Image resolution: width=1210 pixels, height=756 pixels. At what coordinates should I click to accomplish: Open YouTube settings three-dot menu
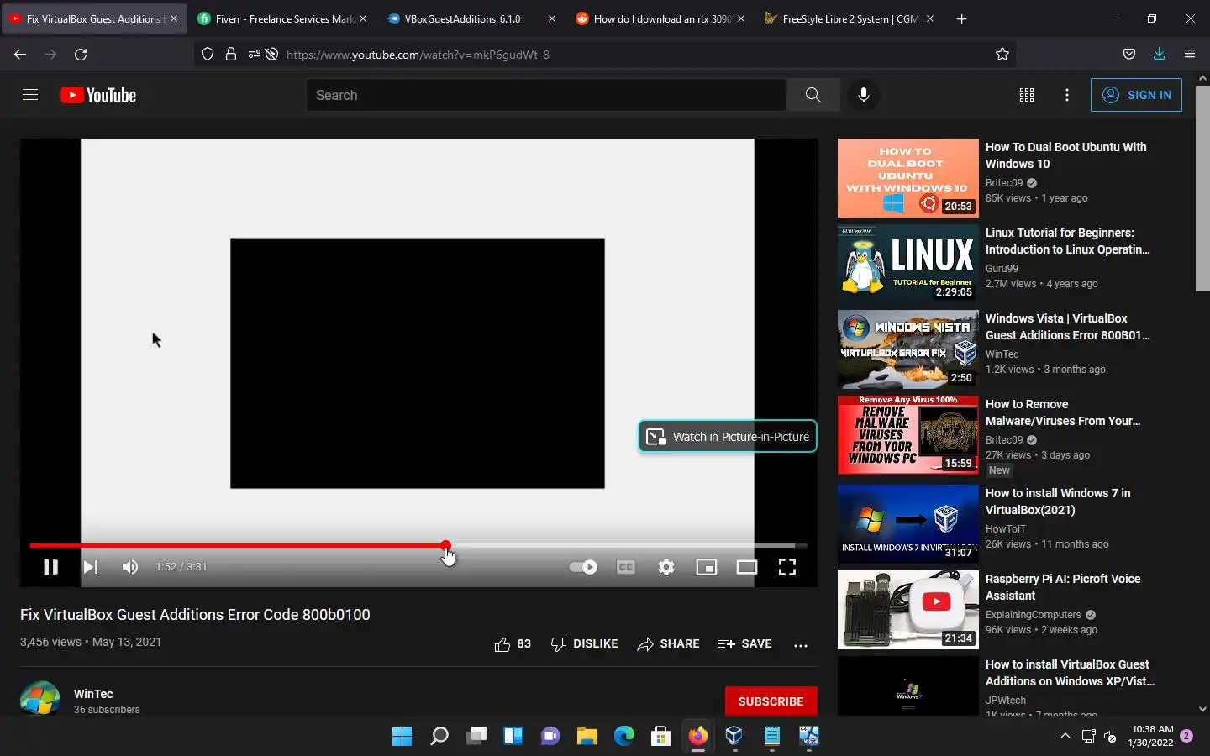pos(1067,95)
